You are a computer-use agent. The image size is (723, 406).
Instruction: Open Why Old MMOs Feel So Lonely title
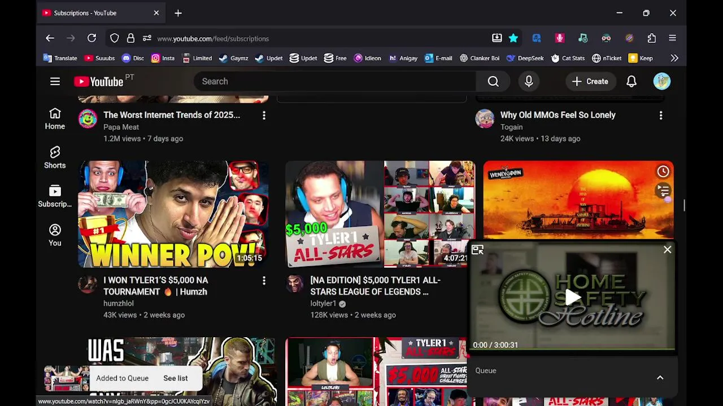[x=558, y=115]
